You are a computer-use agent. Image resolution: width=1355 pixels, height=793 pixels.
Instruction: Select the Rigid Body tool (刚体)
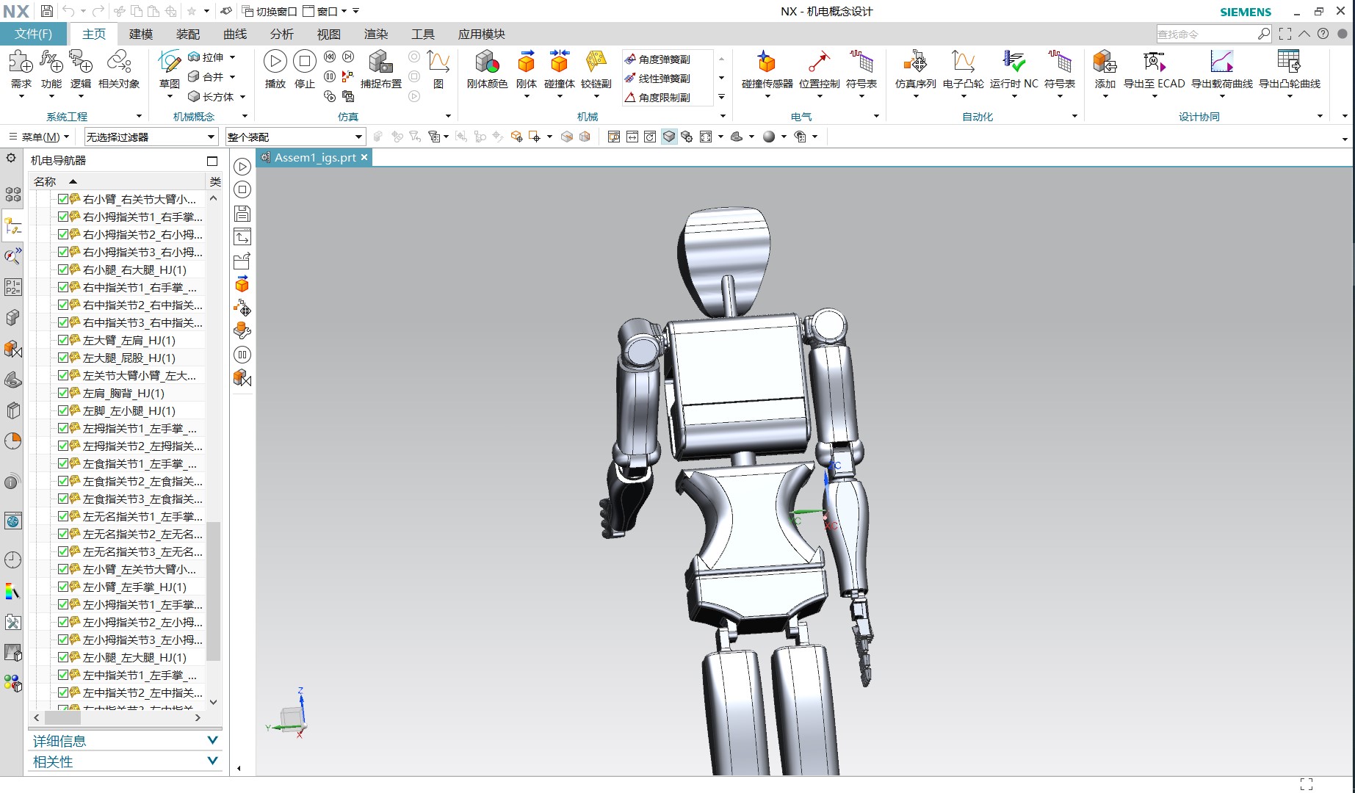point(527,70)
